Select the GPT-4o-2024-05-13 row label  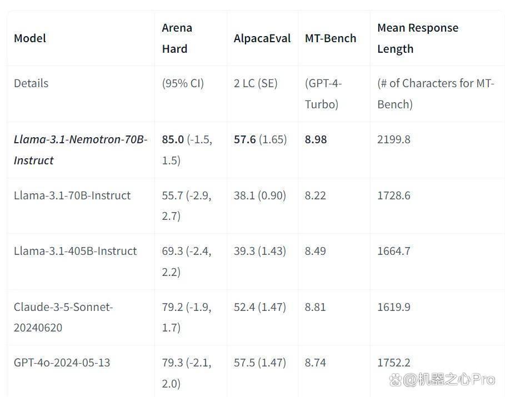[x=62, y=363]
